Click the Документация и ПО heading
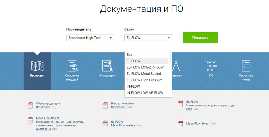269x137 pixels. click(x=141, y=9)
